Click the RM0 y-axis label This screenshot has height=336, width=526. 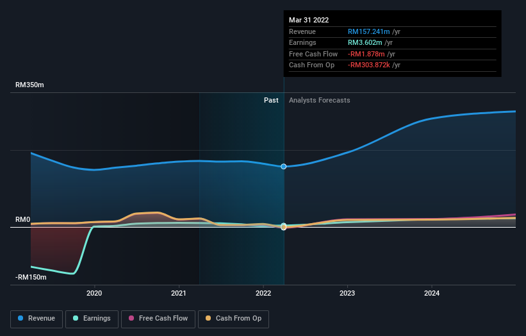pyautogui.click(x=23, y=219)
